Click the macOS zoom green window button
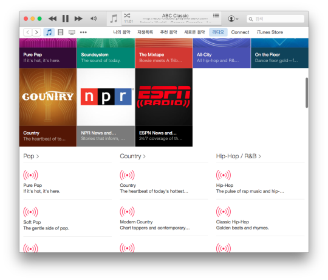This screenshot has width=328, height=280. pyautogui.click(x=39, y=19)
